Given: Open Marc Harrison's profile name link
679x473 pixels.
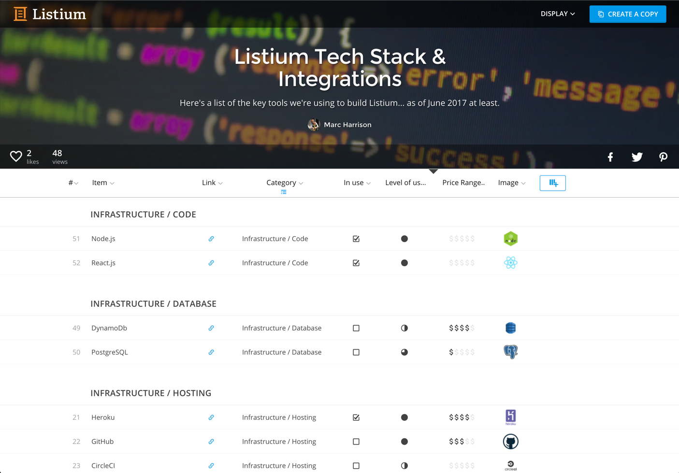Looking at the screenshot, I should click(347, 125).
